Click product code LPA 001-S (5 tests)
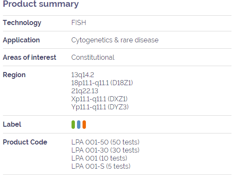 click(x=101, y=167)
